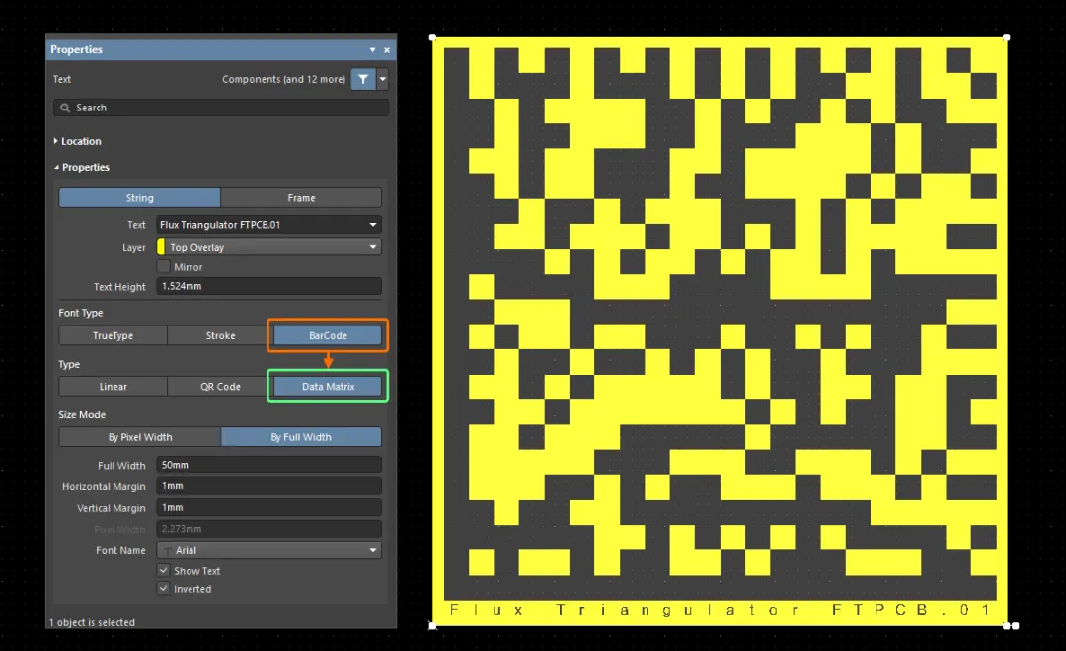Click the search magnifier icon
The height and width of the screenshot is (651, 1066).
[65, 108]
